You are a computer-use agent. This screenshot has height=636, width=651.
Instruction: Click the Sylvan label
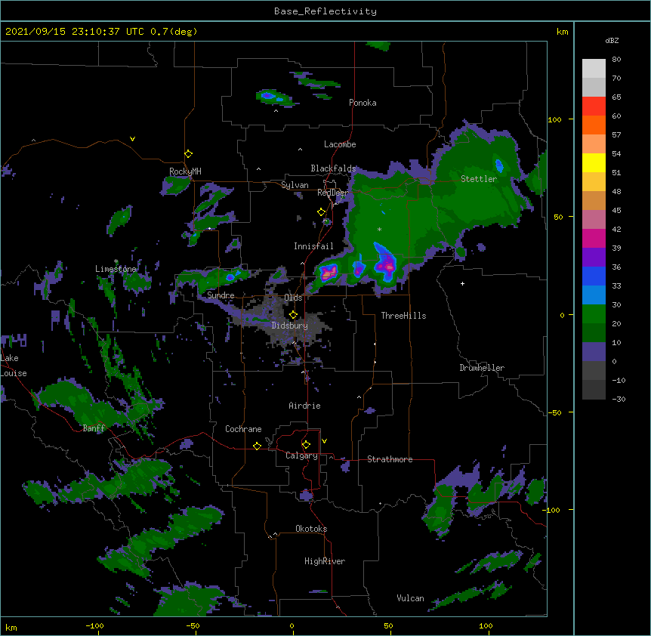(295, 185)
